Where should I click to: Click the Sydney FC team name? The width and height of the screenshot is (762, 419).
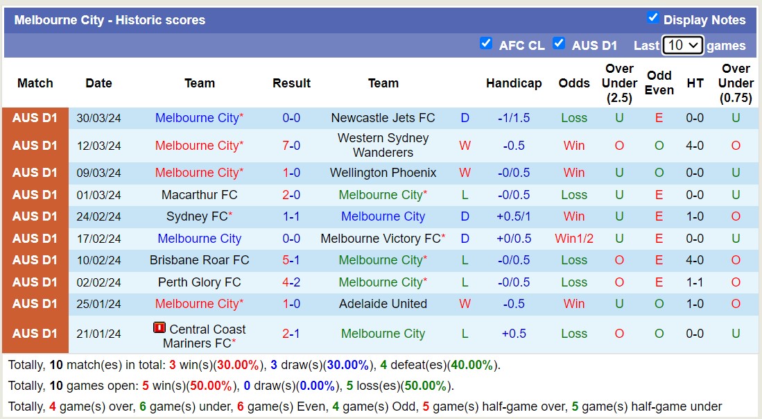(197, 216)
